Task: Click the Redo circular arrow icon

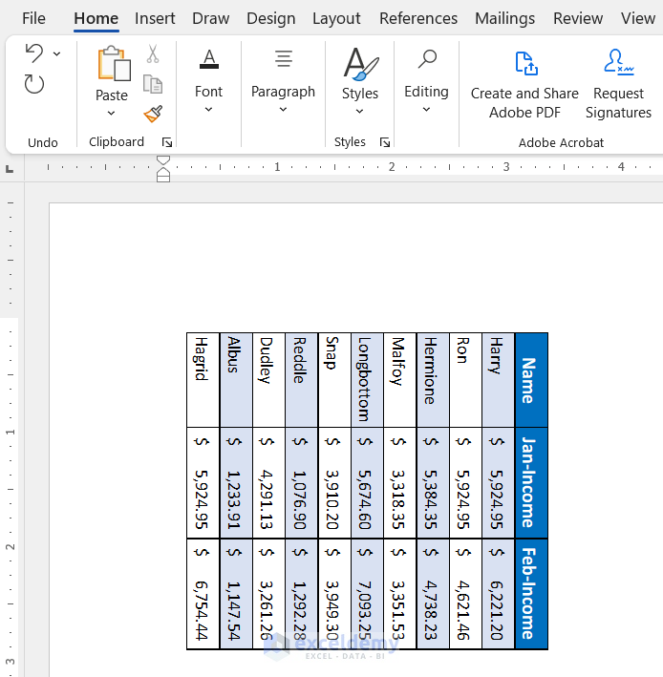Action: pos(34,84)
